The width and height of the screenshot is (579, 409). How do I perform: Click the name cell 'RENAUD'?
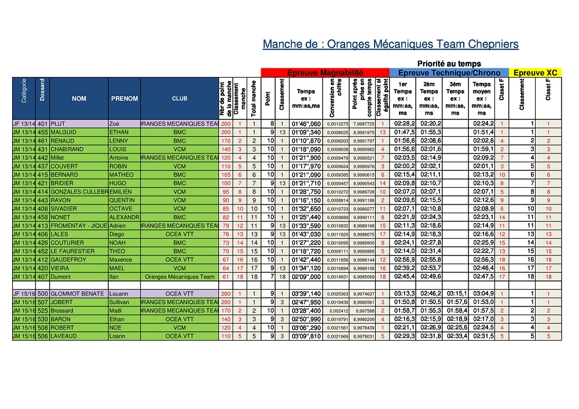(x=79, y=141)
